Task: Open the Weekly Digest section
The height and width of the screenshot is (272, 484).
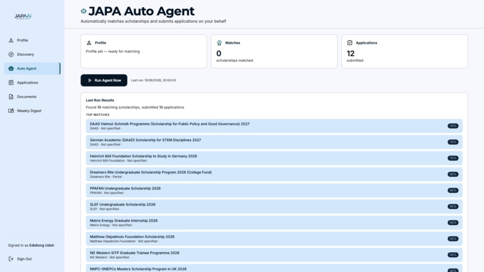Action: (x=32, y=110)
